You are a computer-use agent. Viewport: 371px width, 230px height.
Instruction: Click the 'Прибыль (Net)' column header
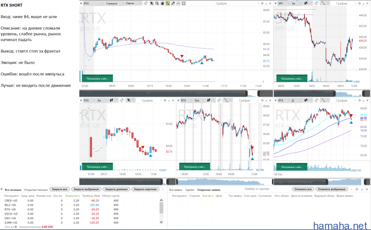click(91, 196)
